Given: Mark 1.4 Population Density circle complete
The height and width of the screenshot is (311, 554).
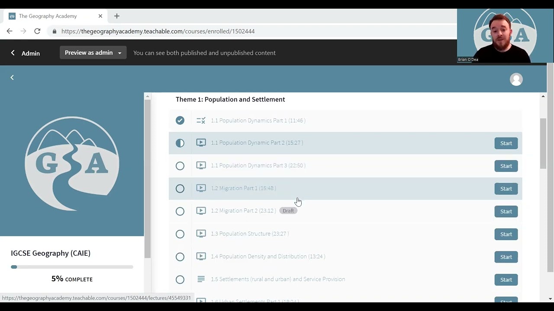Looking at the screenshot, I should 180,257.
